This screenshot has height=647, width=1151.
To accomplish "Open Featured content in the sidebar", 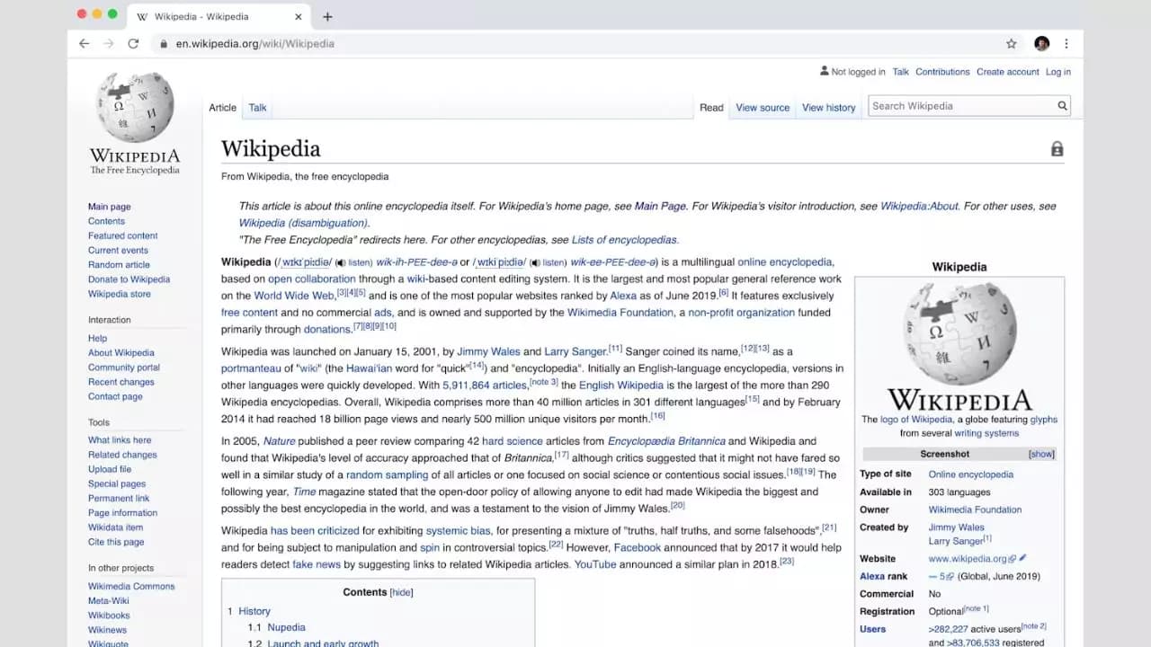I will [123, 235].
